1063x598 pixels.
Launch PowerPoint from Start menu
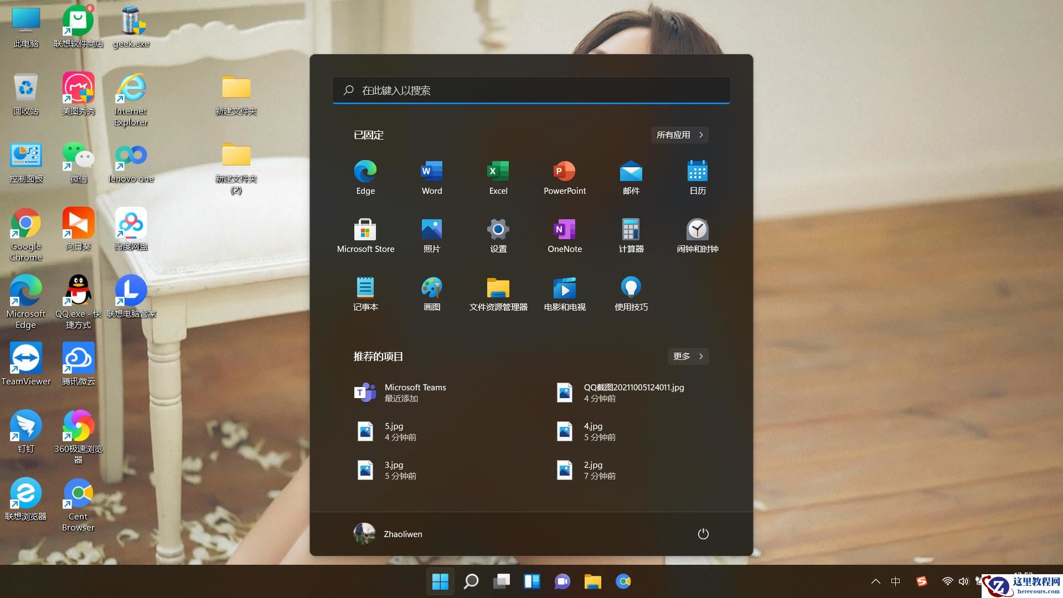[x=564, y=177]
